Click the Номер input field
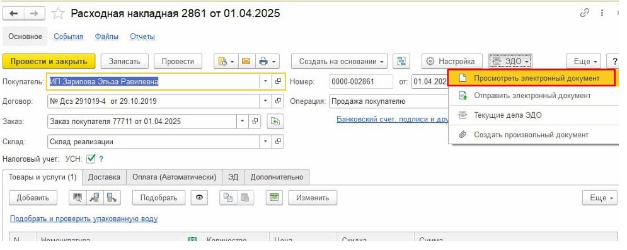 pyautogui.click(x=360, y=81)
